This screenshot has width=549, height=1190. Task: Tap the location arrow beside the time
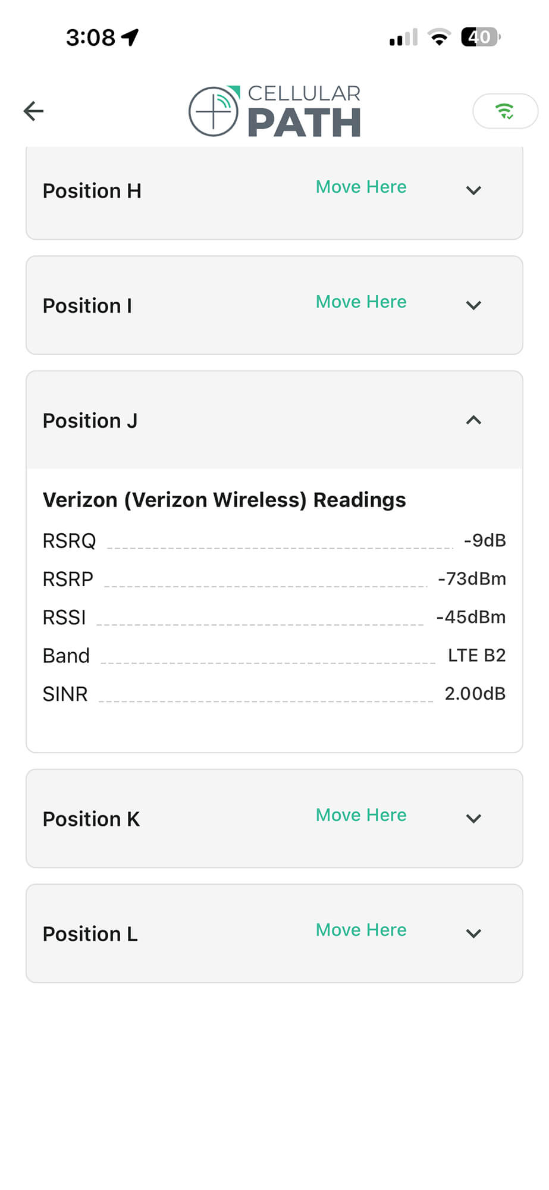point(130,37)
